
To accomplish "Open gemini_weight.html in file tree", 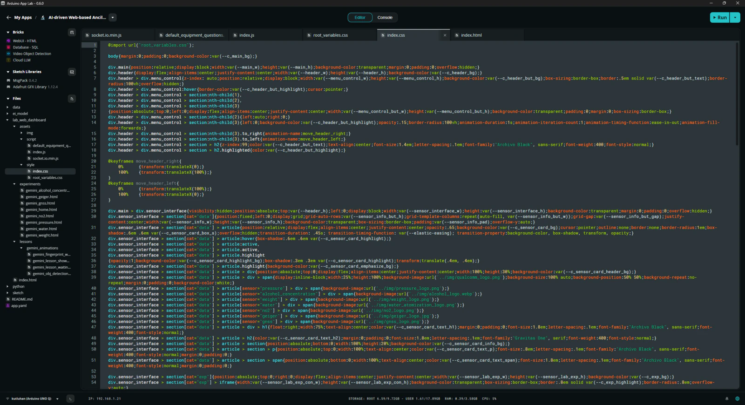I will coord(42,235).
